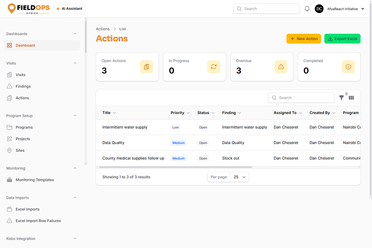The width and height of the screenshot is (372, 248).
Task: Focus the top global Search field
Action: tap(266, 9)
